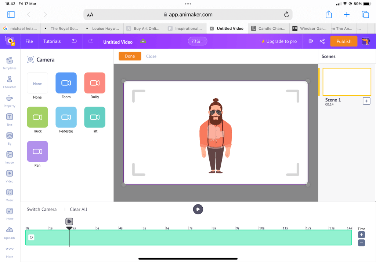Click the Clear All link
The height and width of the screenshot is (262, 376).
(x=79, y=209)
